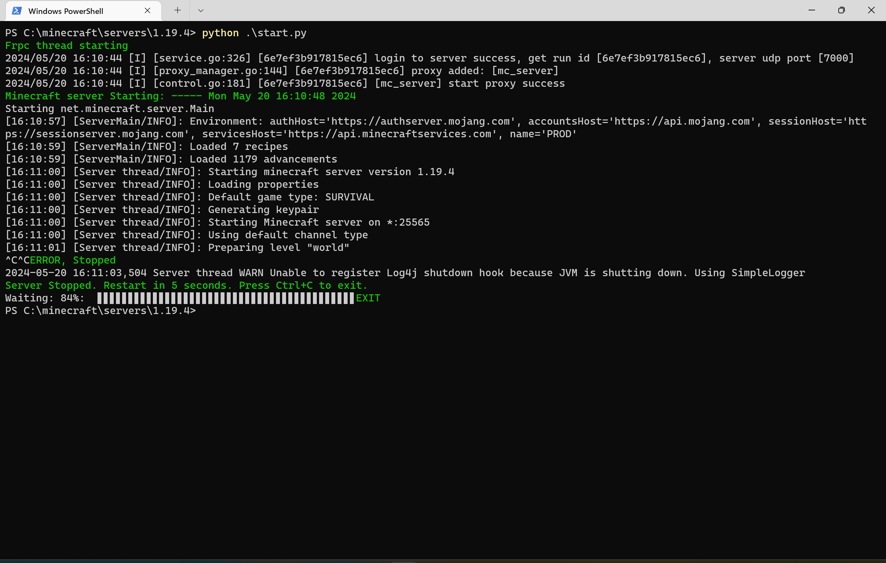This screenshot has height=563, width=886.
Task: Click 'Using default channel type' line
Action: coord(187,235)
